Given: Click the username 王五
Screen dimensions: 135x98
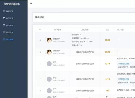Looking at the screenshot, I should coord(55,89).
